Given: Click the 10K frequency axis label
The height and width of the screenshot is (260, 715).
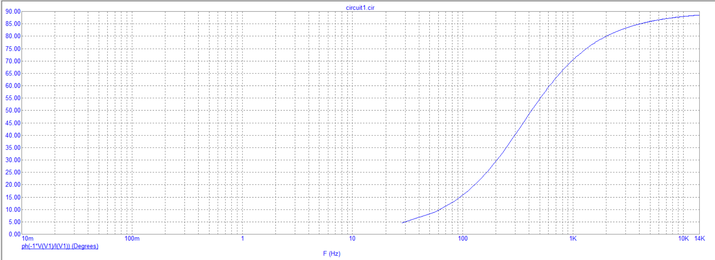Looking at the screenshot, I should (683, 238).
